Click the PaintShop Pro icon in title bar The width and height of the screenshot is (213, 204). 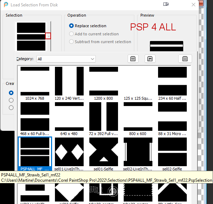coord(6,5)
